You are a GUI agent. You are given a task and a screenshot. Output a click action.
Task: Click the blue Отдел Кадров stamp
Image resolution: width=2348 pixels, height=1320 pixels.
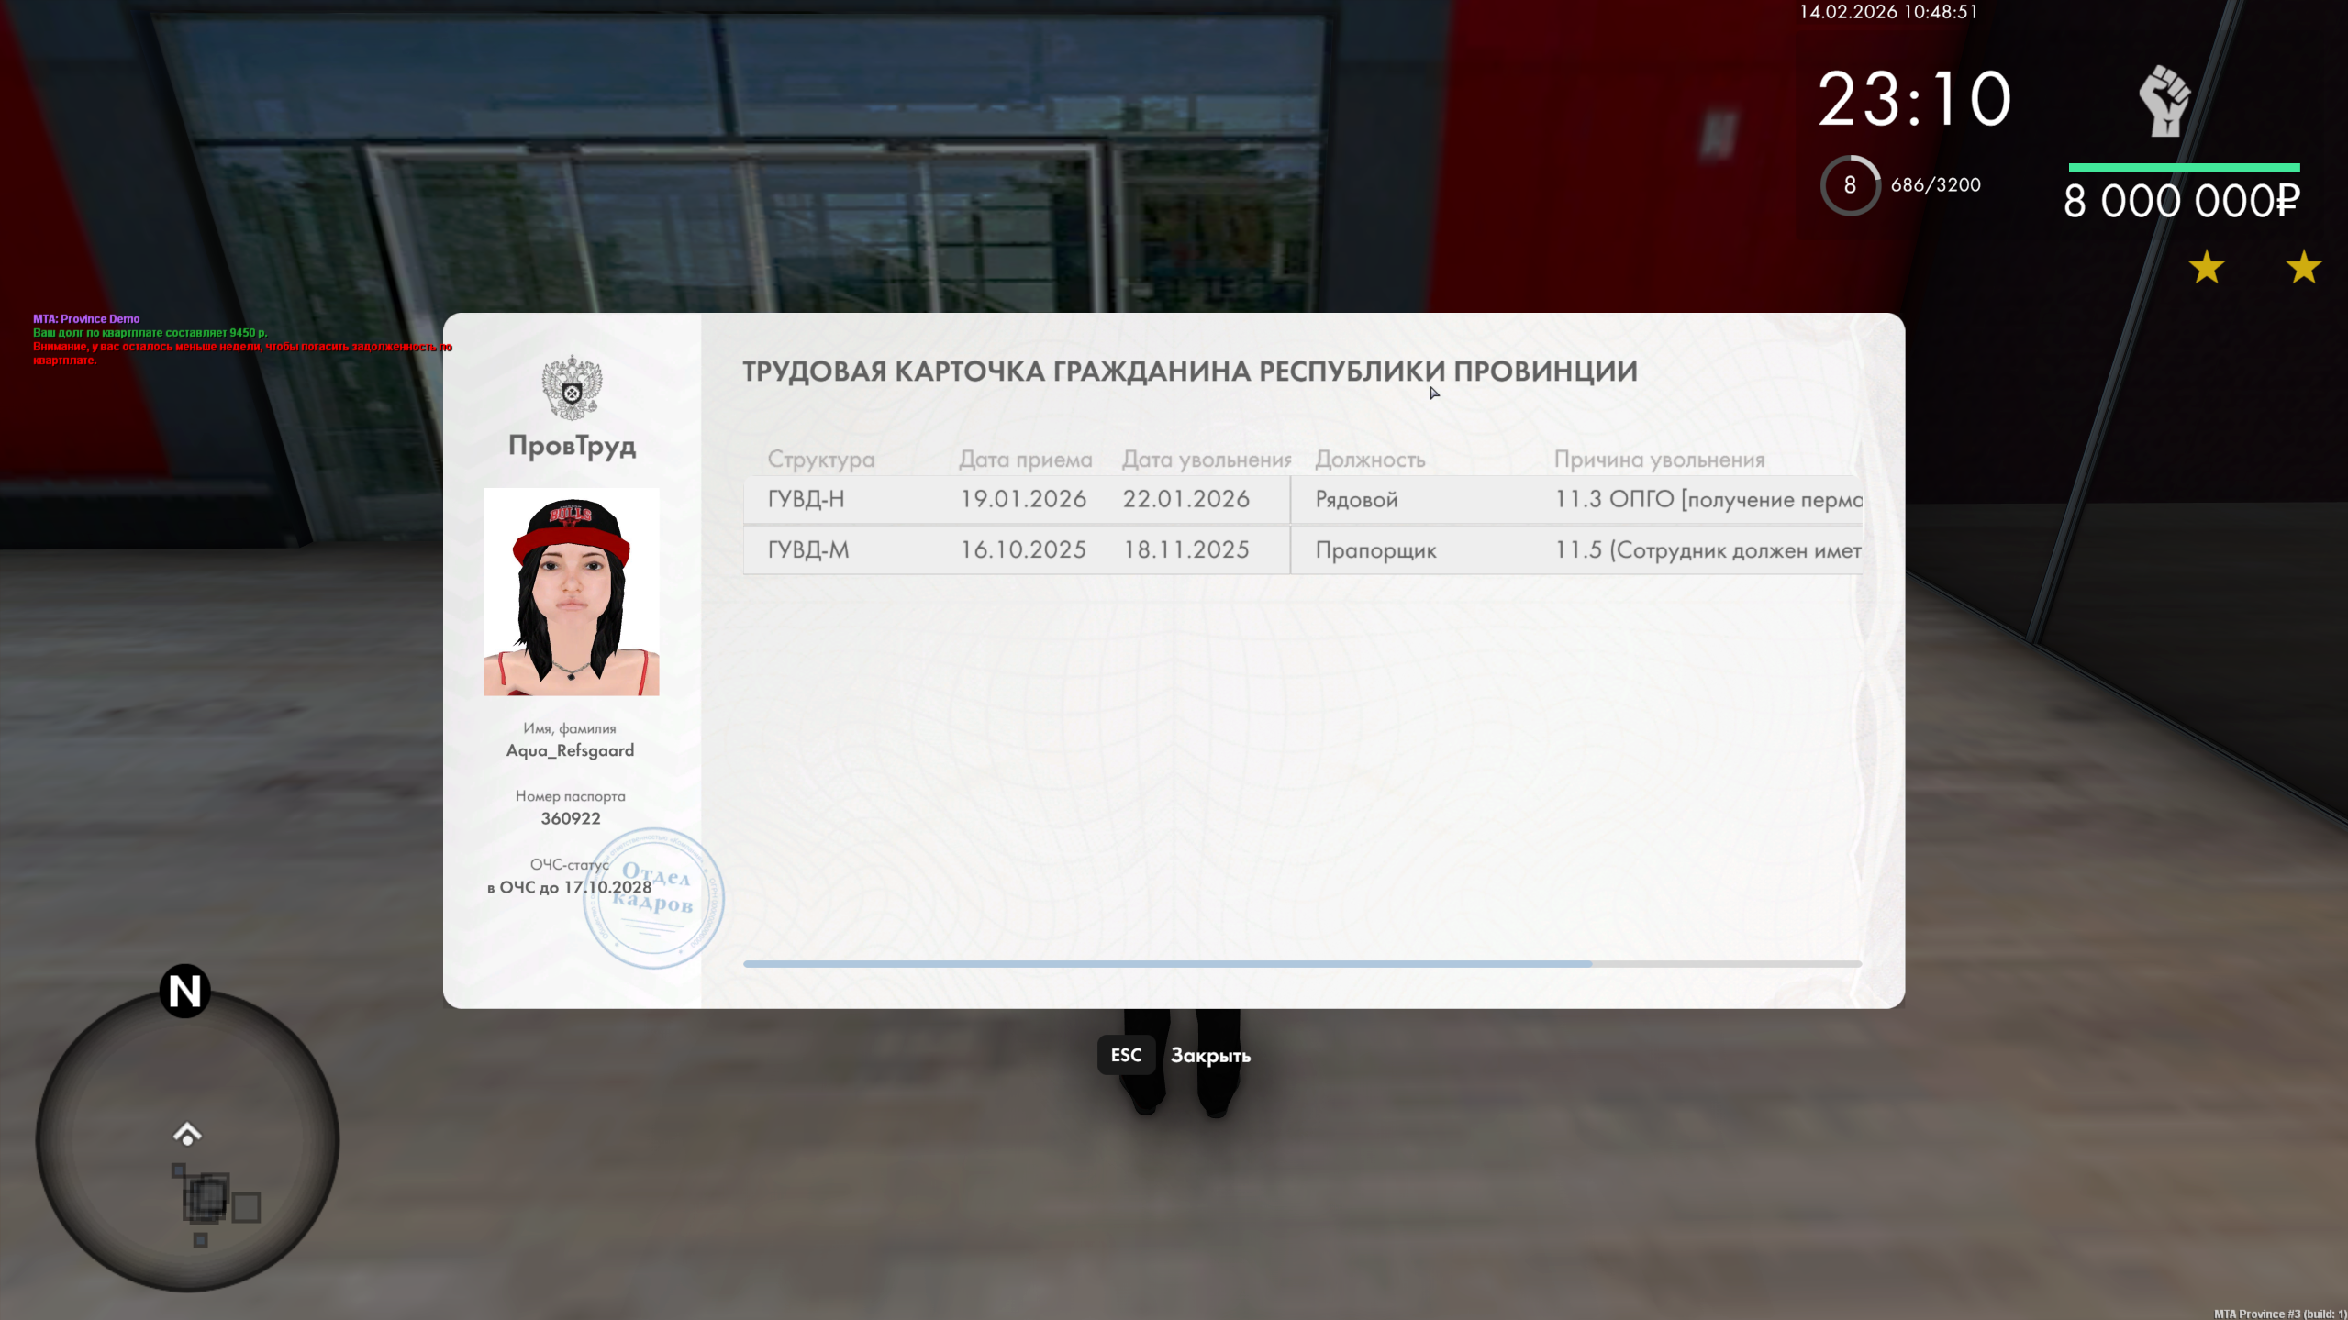tap(654, 899)
